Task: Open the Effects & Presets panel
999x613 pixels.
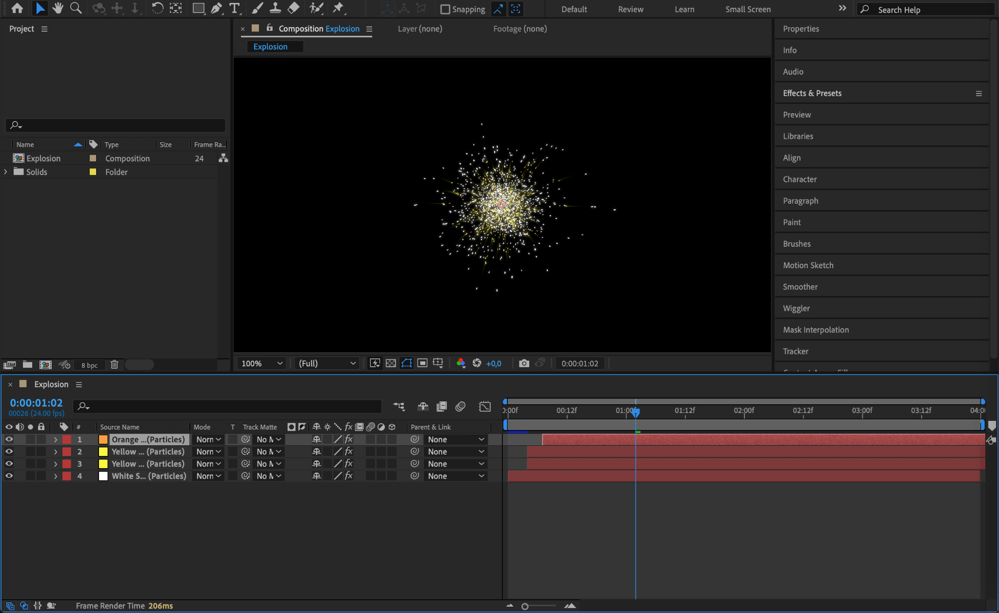Action: (812, 93)
